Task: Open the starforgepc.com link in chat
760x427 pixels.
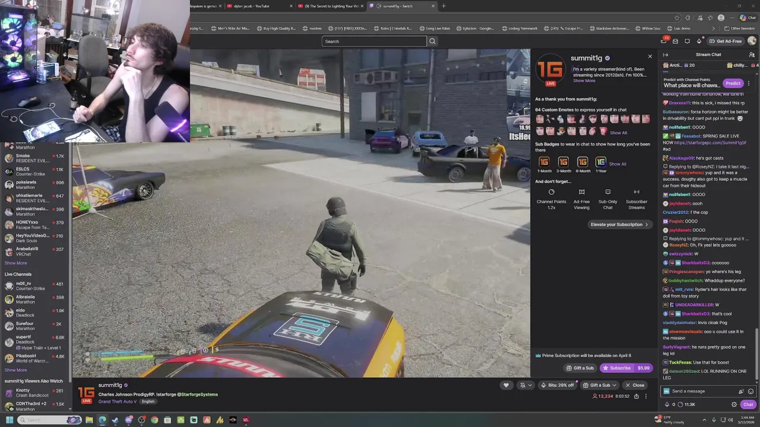Action: (x=711, y=143)
